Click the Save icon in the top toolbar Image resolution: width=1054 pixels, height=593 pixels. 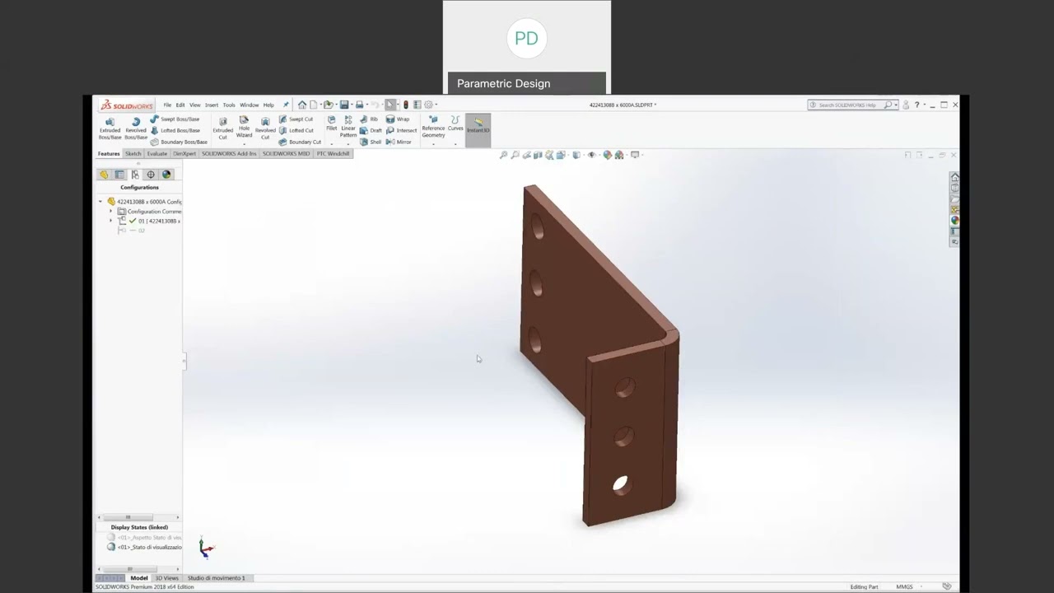pos(344,105)
